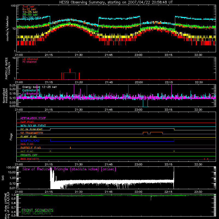Click the LO channel peak near 21:25
Image resolution: width=219 pixels, height=219 pixels.
coord(70,71)
